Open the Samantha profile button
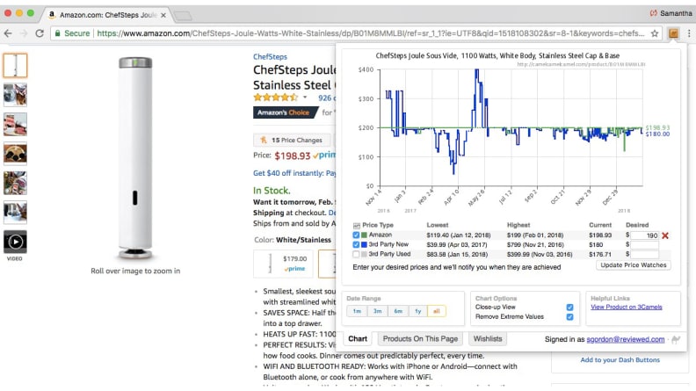Viewport: 696px width, 391px height. pyautogui.click(x=671, y=13)
